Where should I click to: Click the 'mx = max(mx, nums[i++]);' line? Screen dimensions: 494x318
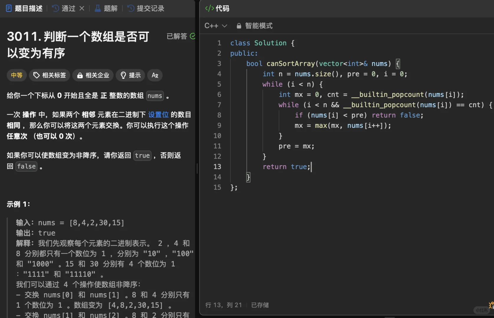343,125
